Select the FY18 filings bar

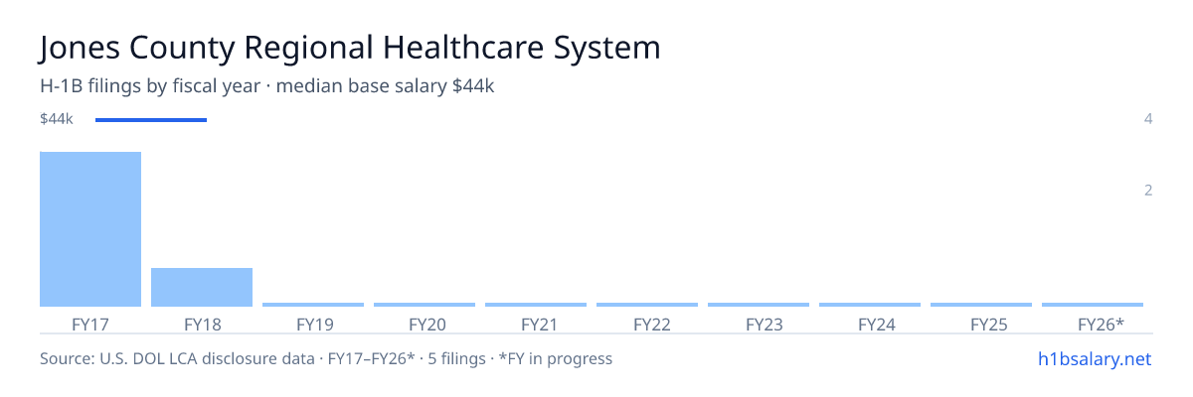coord(202,287)
